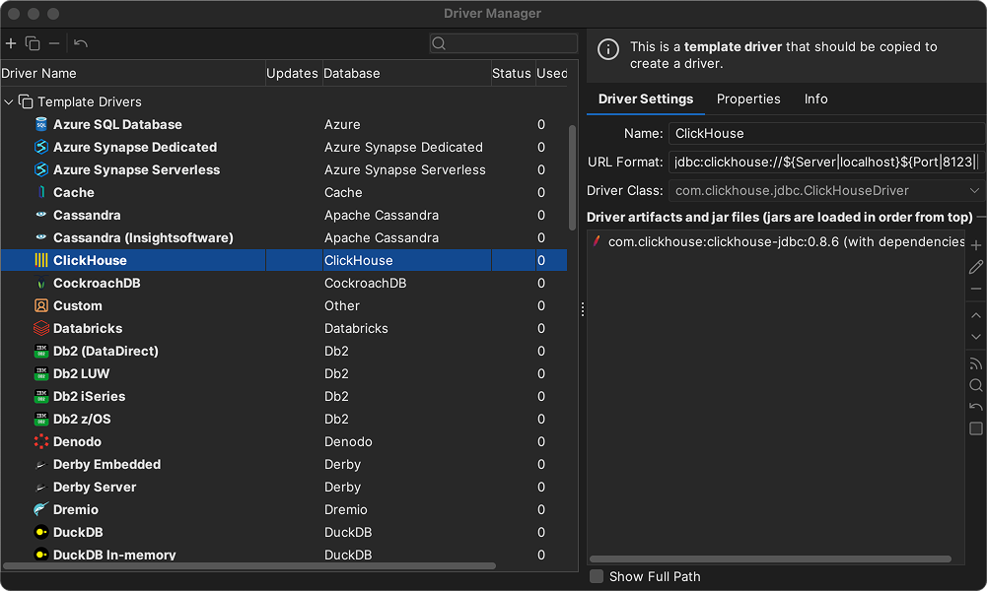Switch to the Properties tab

point(748,98)
